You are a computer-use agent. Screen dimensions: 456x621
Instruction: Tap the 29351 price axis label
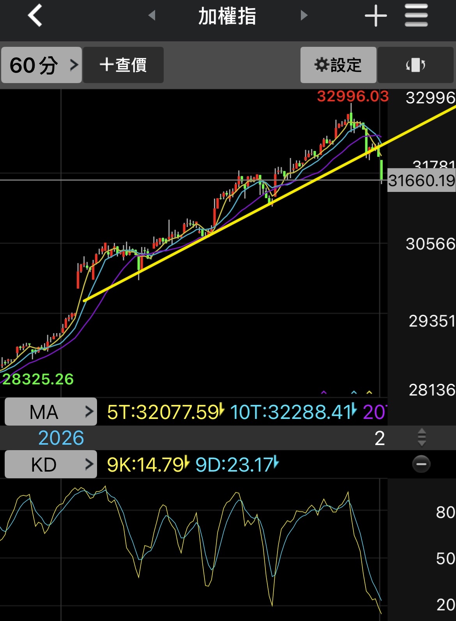pyautogui.click(x=432, y=321)
